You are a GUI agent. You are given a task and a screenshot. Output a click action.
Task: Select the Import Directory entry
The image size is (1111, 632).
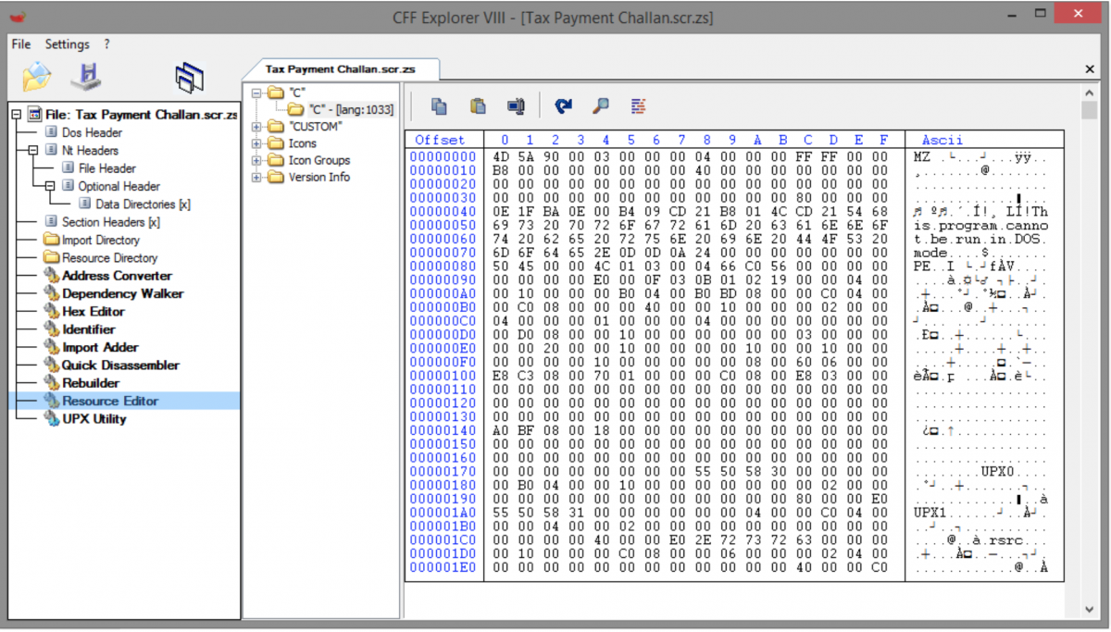click(100, 241)
